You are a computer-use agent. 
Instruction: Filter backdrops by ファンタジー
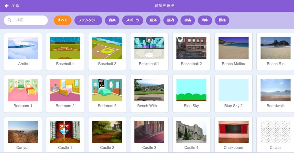[x=88, y=20]
